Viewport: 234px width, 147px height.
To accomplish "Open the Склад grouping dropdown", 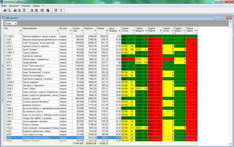I will [x=15, y=23].
